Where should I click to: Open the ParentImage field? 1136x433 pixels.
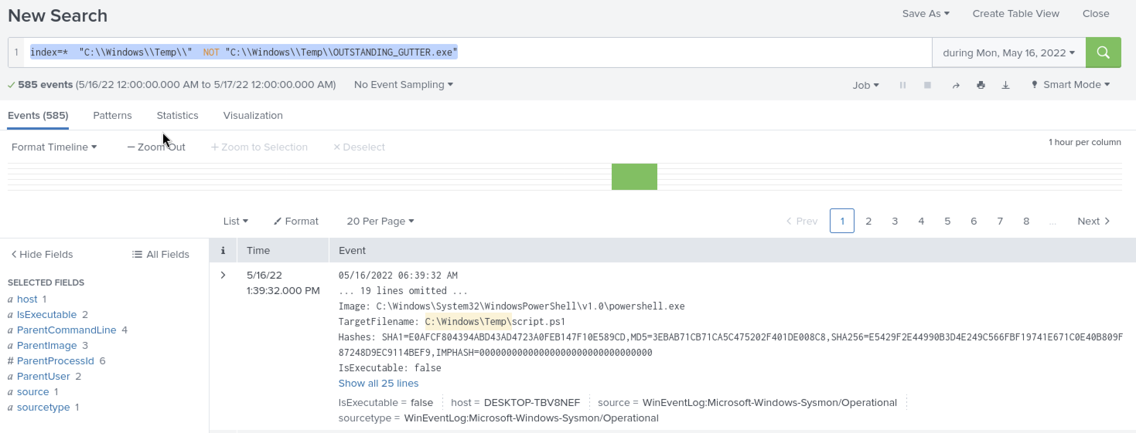coord(47,345)
